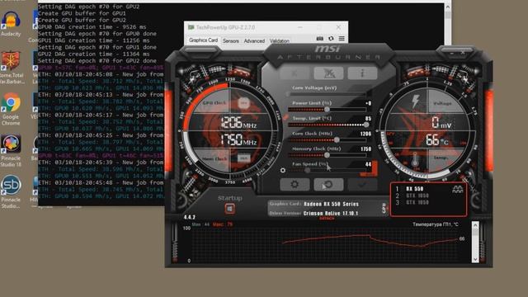Viewport: 528px width, 297px height.
Task: Click the Power Limit slider thumb
Action: pyautogui.click(x=327, y=110)
